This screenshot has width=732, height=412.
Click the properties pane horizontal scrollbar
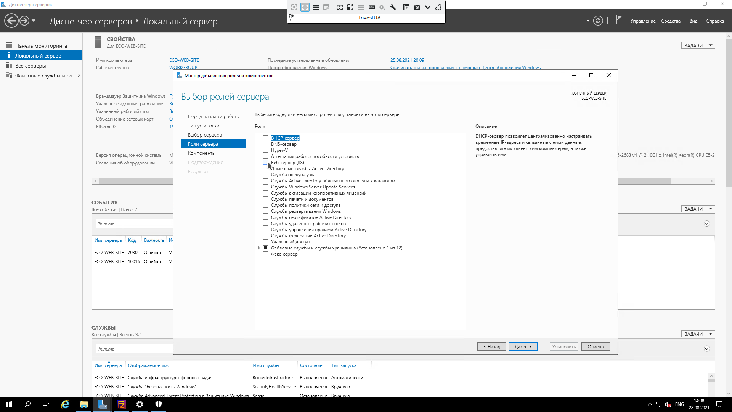(133, 181)
